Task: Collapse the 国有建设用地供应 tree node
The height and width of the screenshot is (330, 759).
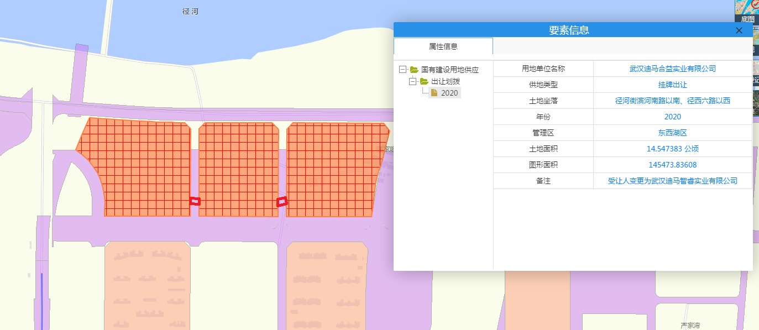Action: coord(402,70)
